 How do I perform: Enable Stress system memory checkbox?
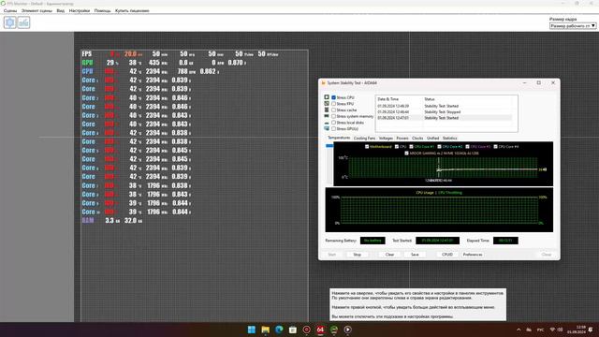pyautogui.click(x=333, y=116)
